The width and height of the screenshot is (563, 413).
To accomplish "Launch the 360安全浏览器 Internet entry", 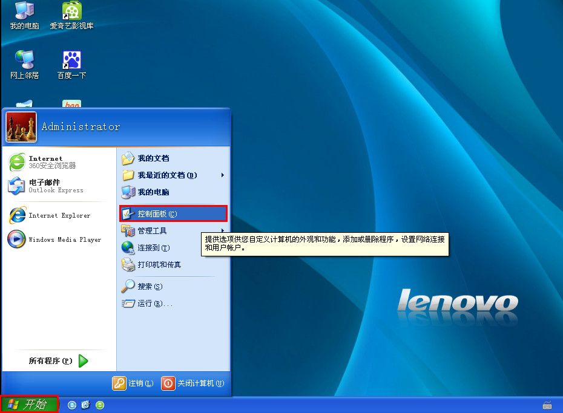I will pyautogui.click(x=59, y=162).
